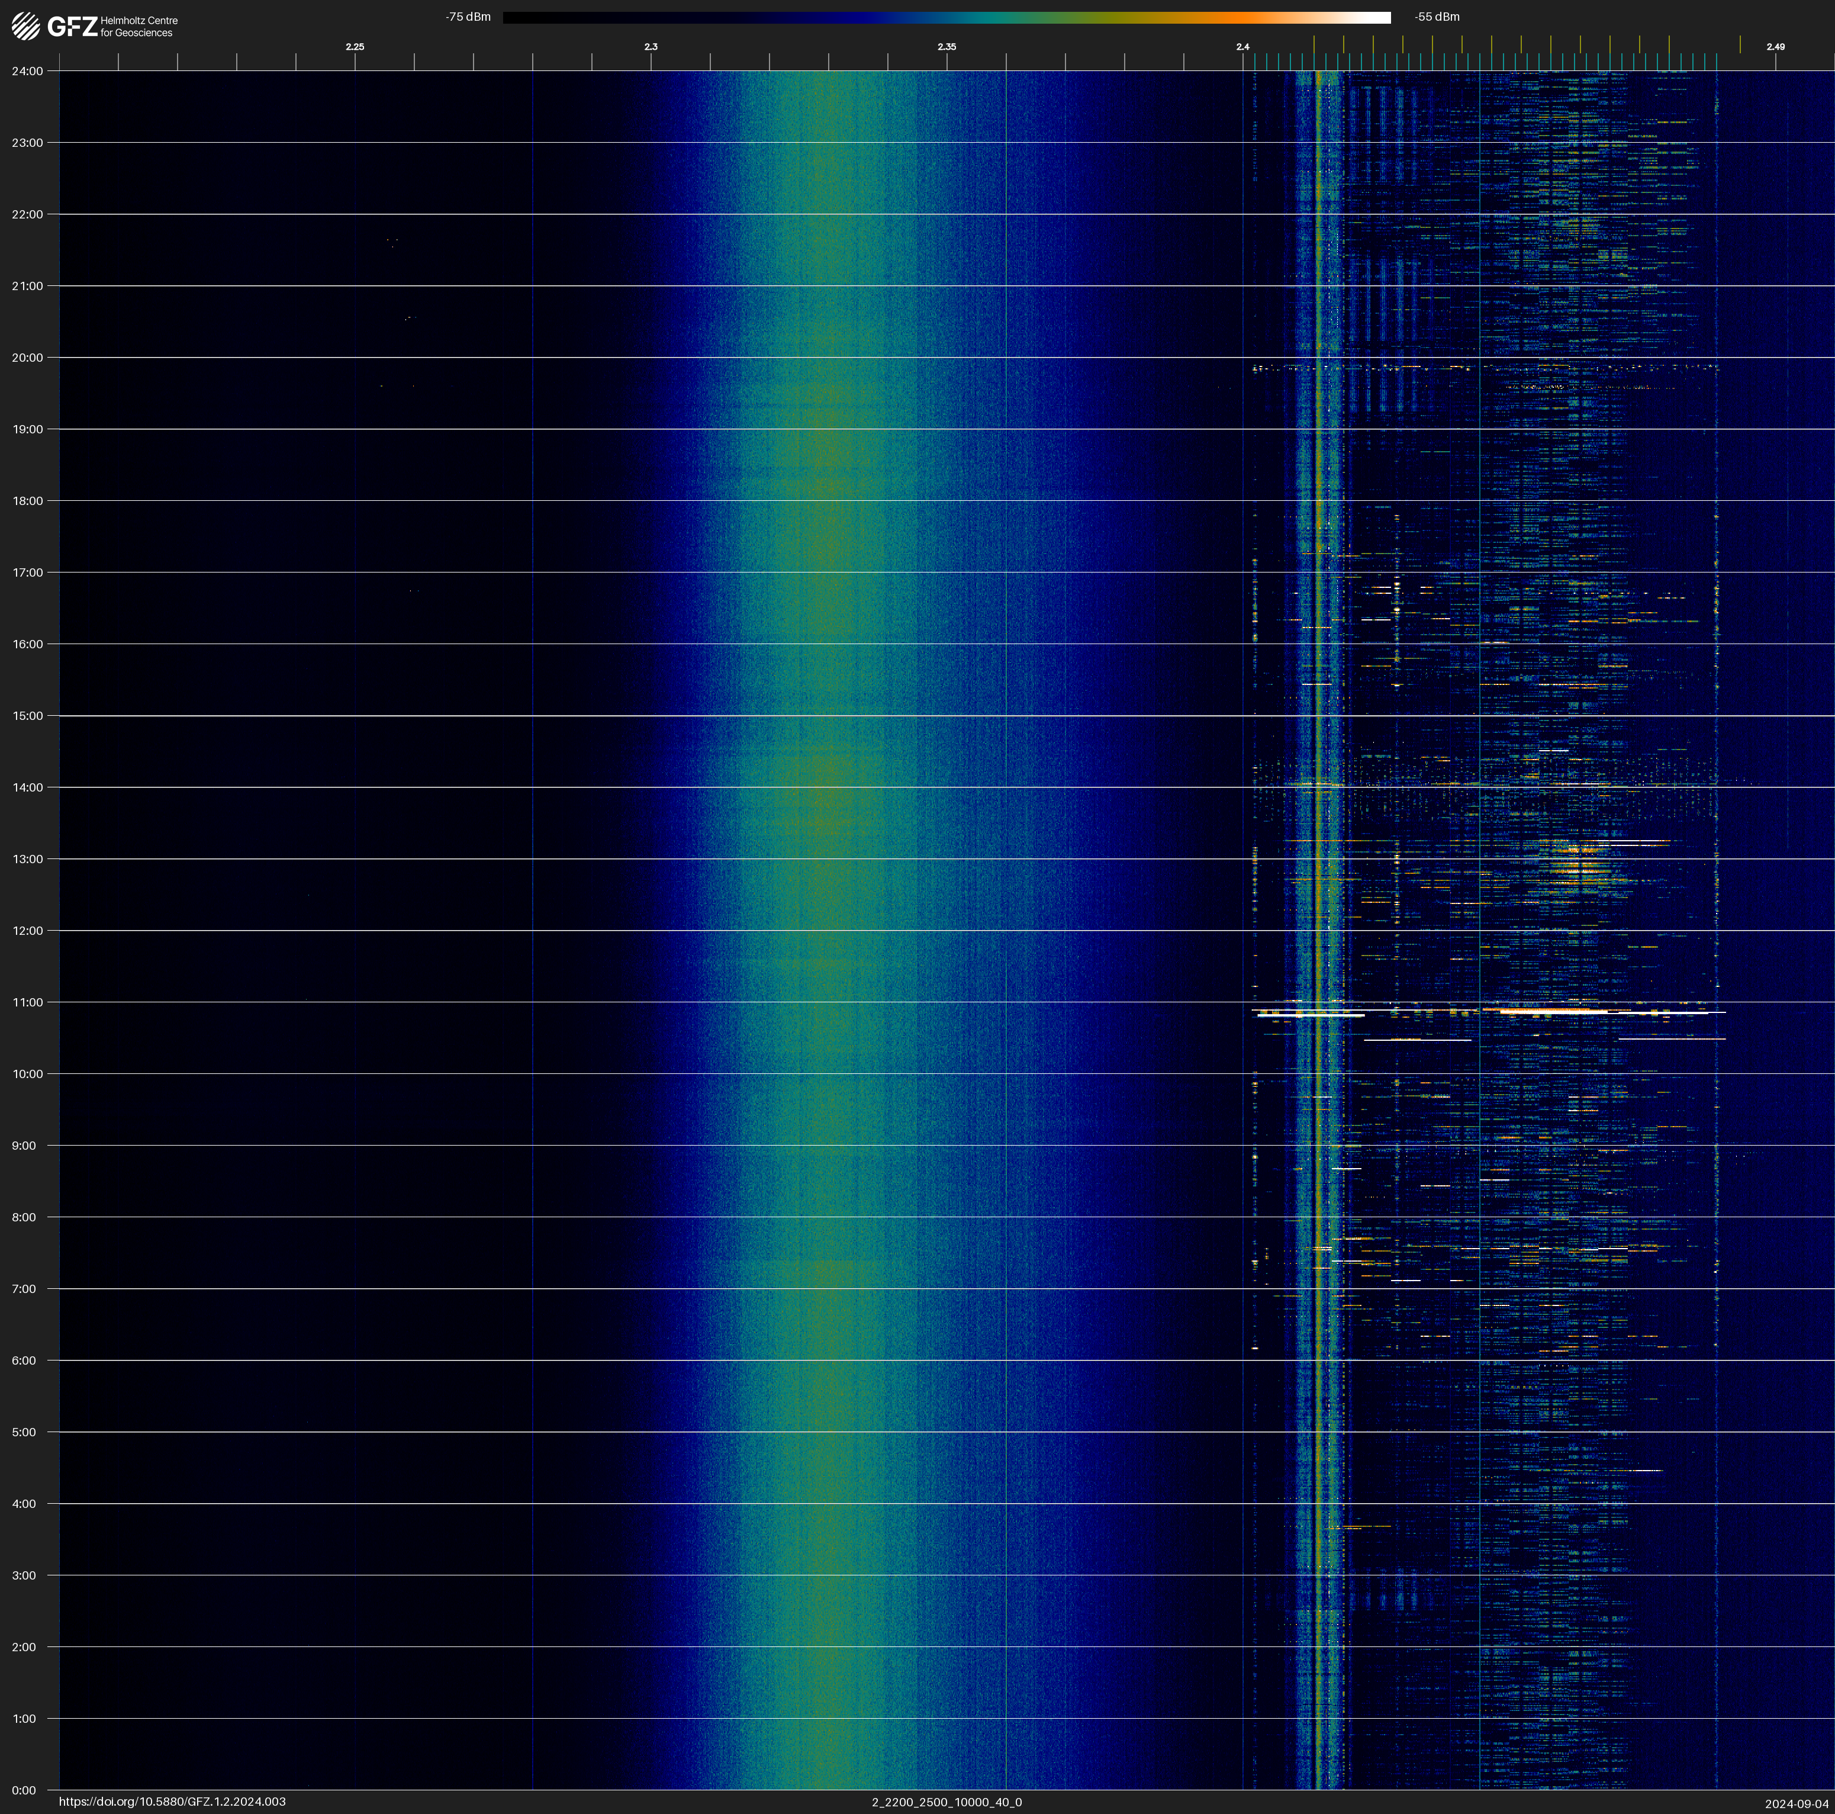Select the 2.35 frequency axis label

946,47
